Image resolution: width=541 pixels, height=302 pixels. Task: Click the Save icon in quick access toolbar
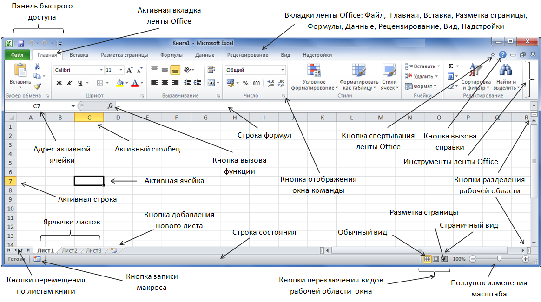pos(21,43)
